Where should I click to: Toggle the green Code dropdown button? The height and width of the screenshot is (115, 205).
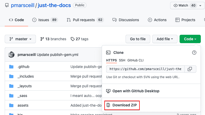point(190,39)
